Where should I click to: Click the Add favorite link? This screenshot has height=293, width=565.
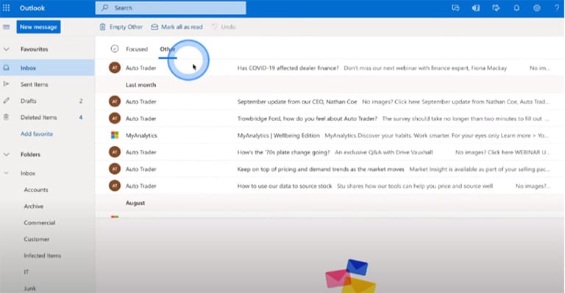(x=37, y=134)
